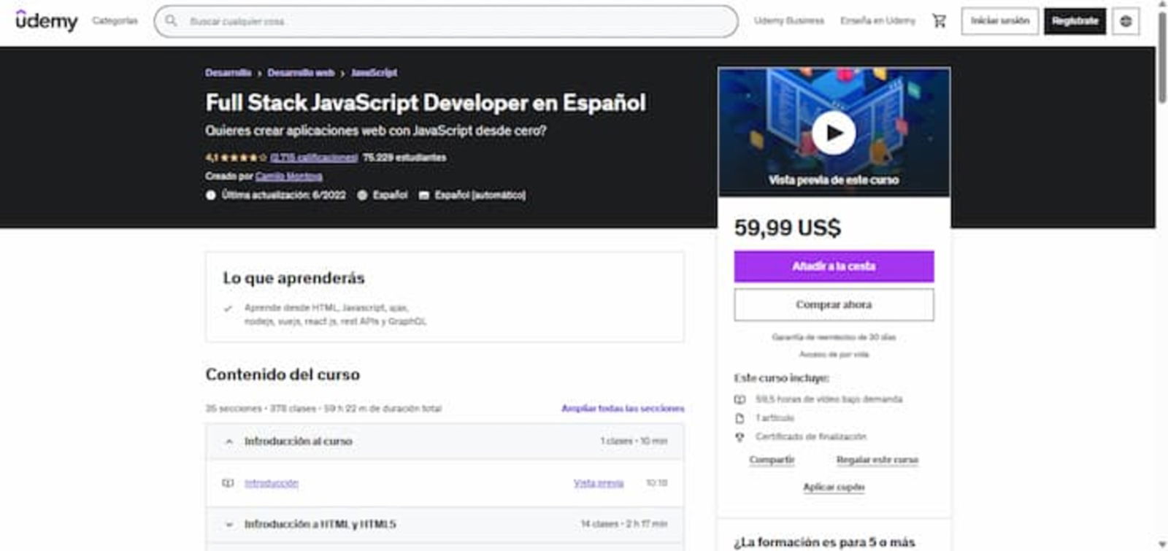Click the Lo que aprenderás heading

coord(293,278)
